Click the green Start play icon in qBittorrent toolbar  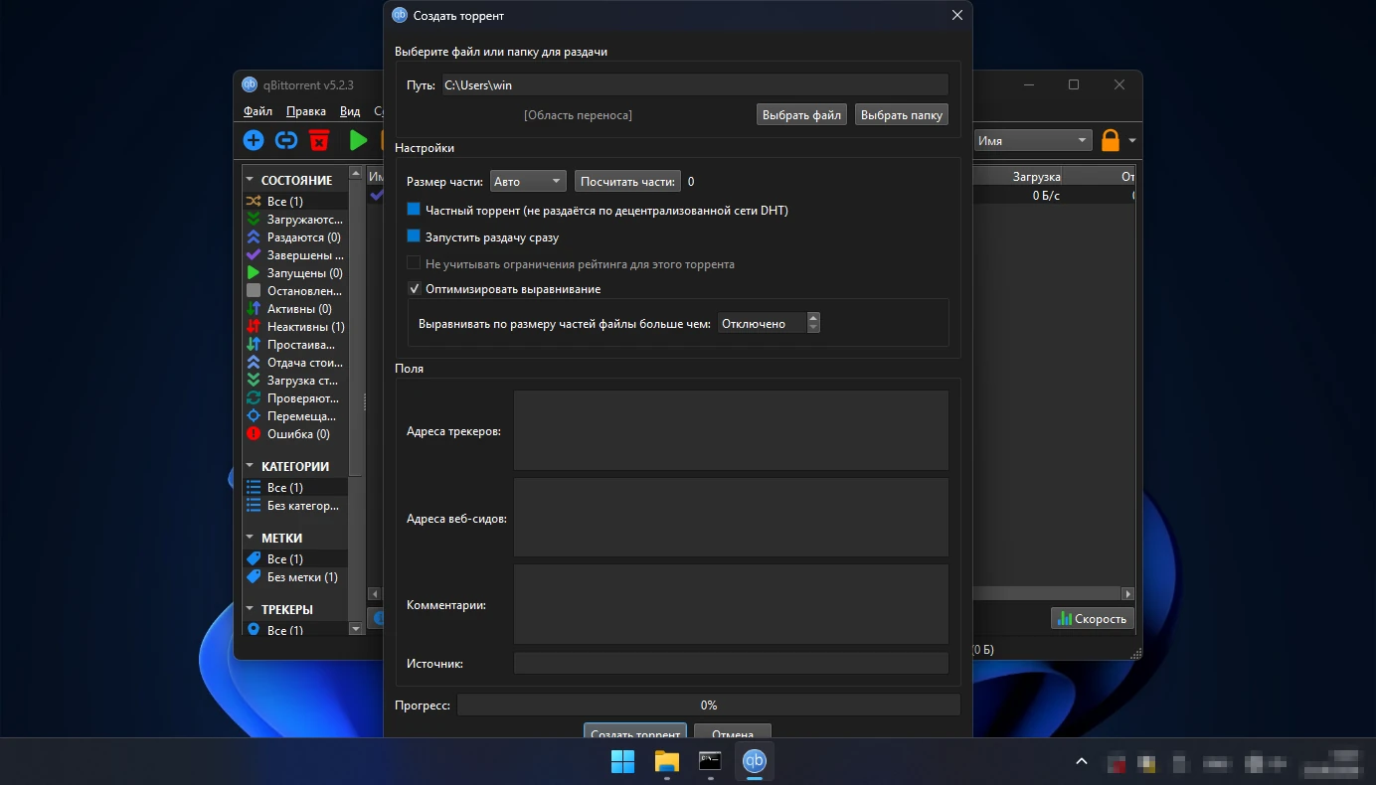pyautogui.click(x=358, y=141)
